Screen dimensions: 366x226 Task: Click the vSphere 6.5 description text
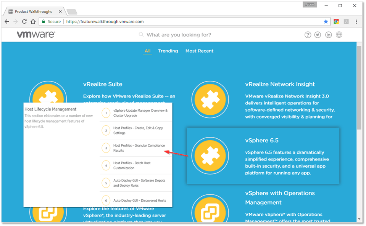pos(287,163)
